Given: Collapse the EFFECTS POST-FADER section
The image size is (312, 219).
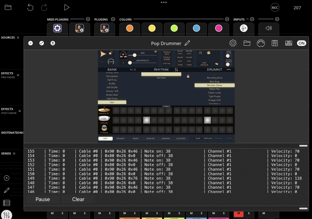Looking at the screenshot, I should coord(20,111).
